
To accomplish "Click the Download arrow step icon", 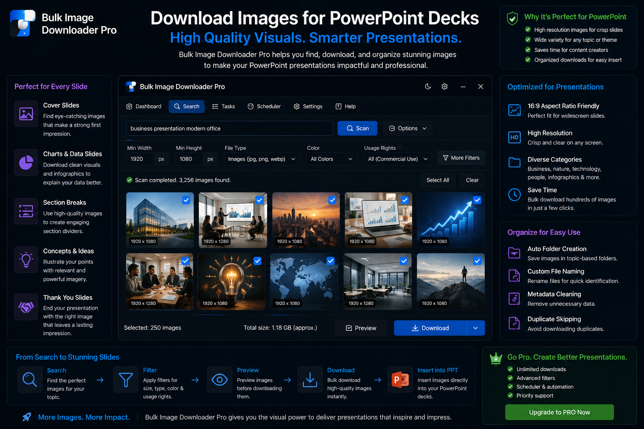I will [310, 380].
